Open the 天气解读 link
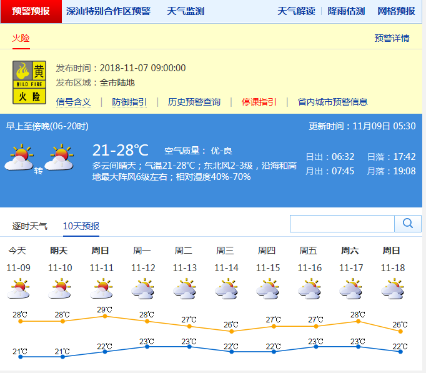This screenshot has width=426, height=373. (x=296, y=11)
